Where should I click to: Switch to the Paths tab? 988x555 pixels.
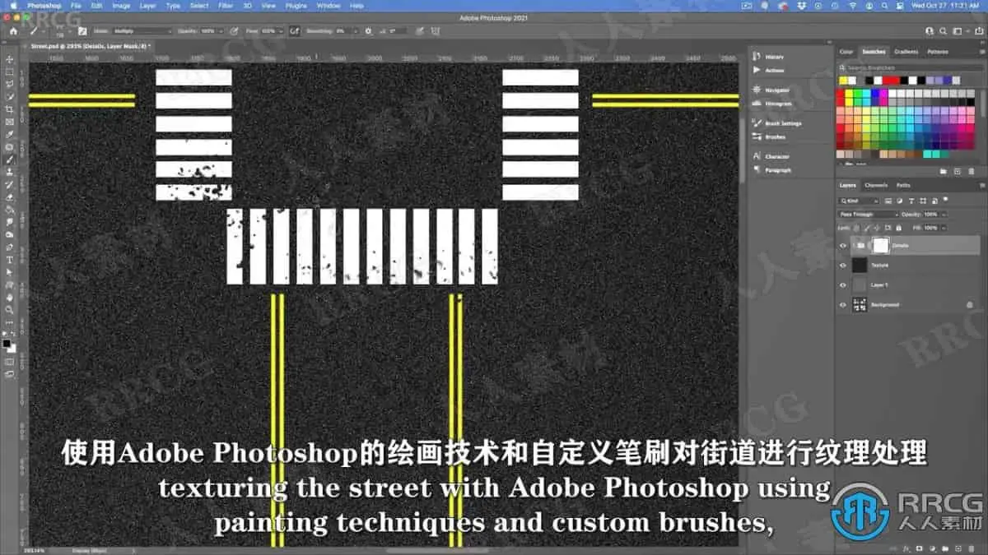click(903, 185)
